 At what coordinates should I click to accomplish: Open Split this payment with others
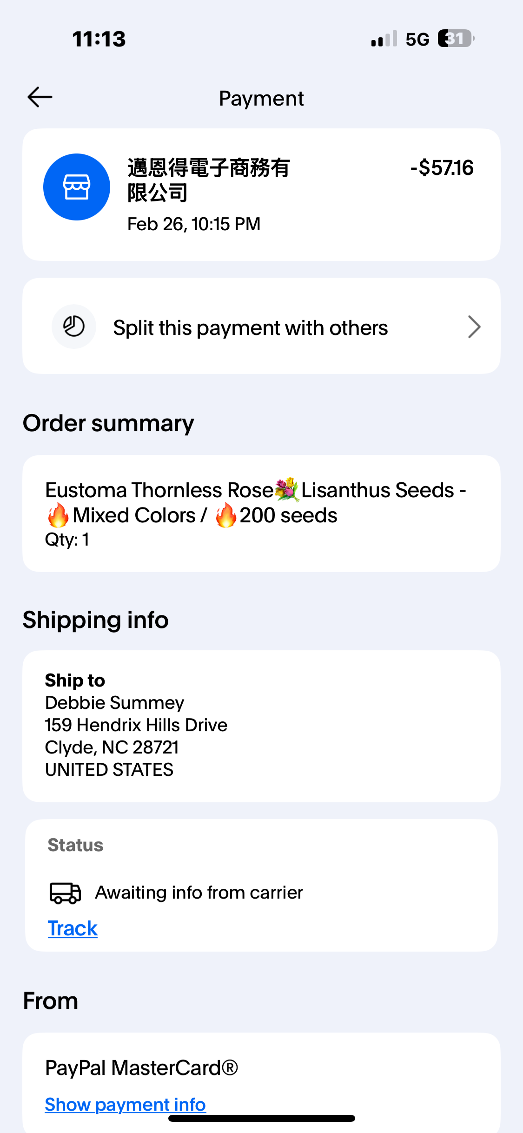pyautogui.click(x=250, y=327)
